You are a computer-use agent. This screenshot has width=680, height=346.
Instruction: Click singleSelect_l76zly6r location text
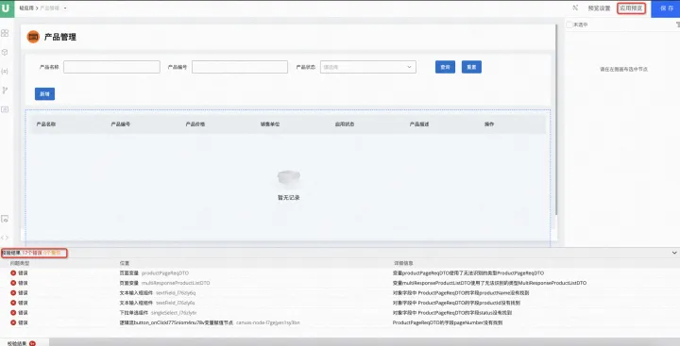174,313
